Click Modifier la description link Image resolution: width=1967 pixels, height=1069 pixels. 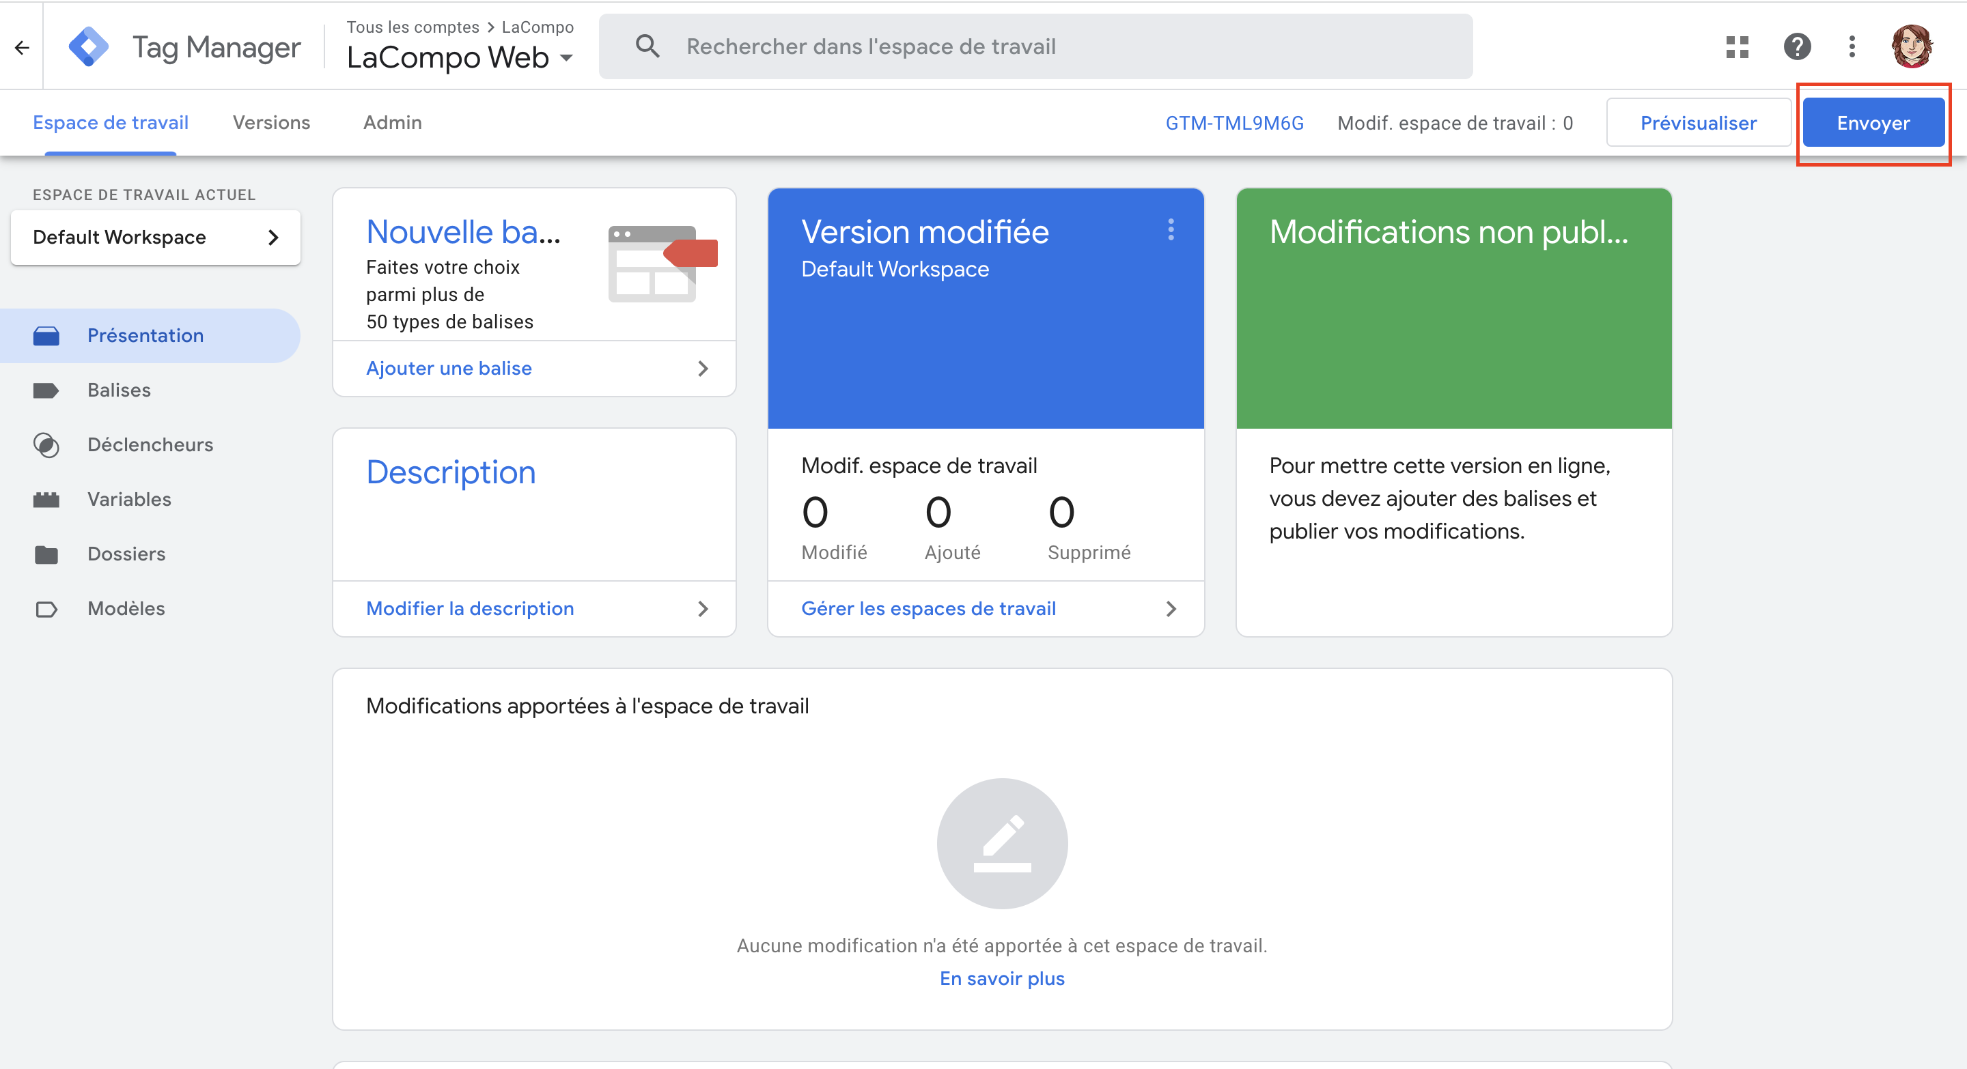(470, 609)
